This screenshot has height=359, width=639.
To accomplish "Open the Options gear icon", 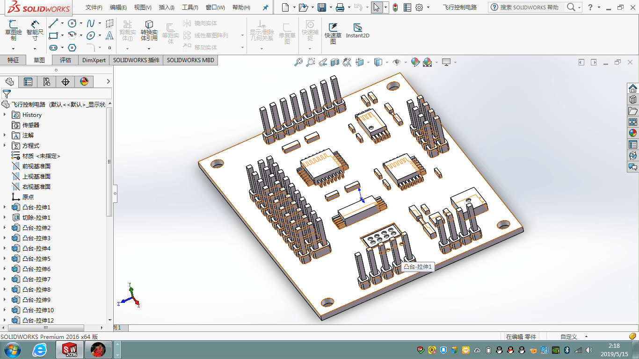I will tap(419, 7).
